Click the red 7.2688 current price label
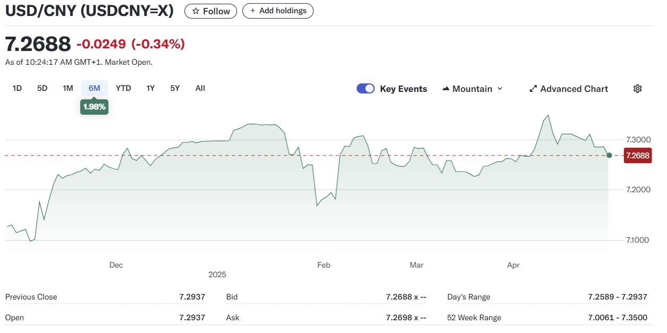This screenshot has height=333, width=667. 638,156
